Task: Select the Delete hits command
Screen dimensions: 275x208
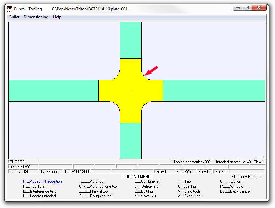Action: (146, 186)
